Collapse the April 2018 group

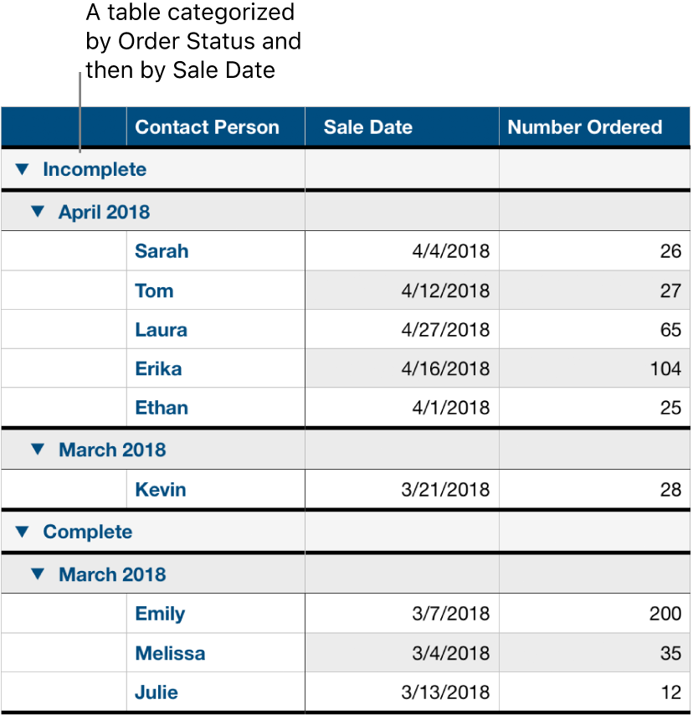pyautogui.click(x=37, y=212)
